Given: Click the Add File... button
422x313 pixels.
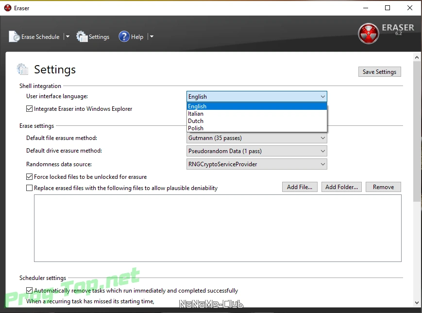Looking at the screenshot, I should pos(300,187).
